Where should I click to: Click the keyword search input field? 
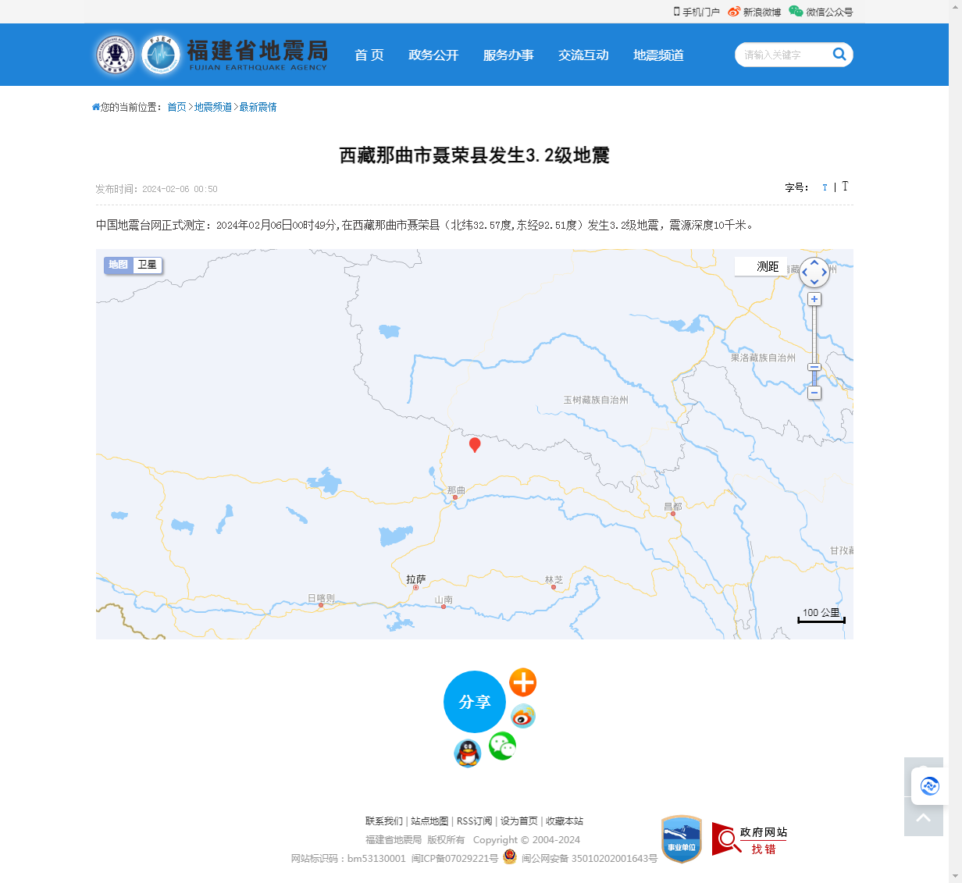tap(781, 55)
